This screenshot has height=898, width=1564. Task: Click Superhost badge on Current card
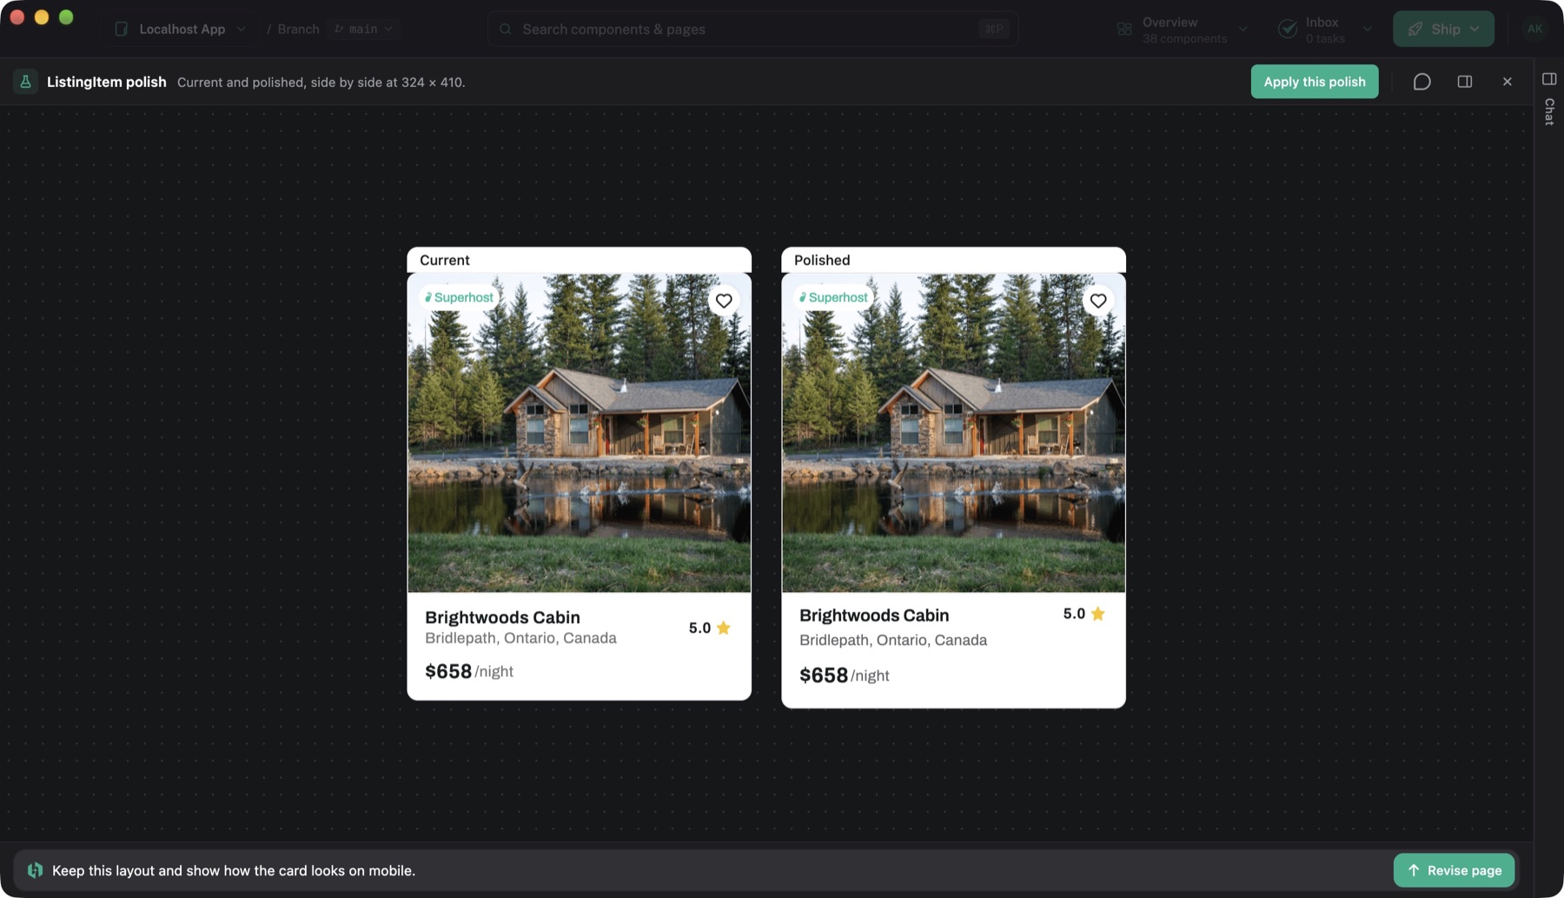click(x=459, y=297)
